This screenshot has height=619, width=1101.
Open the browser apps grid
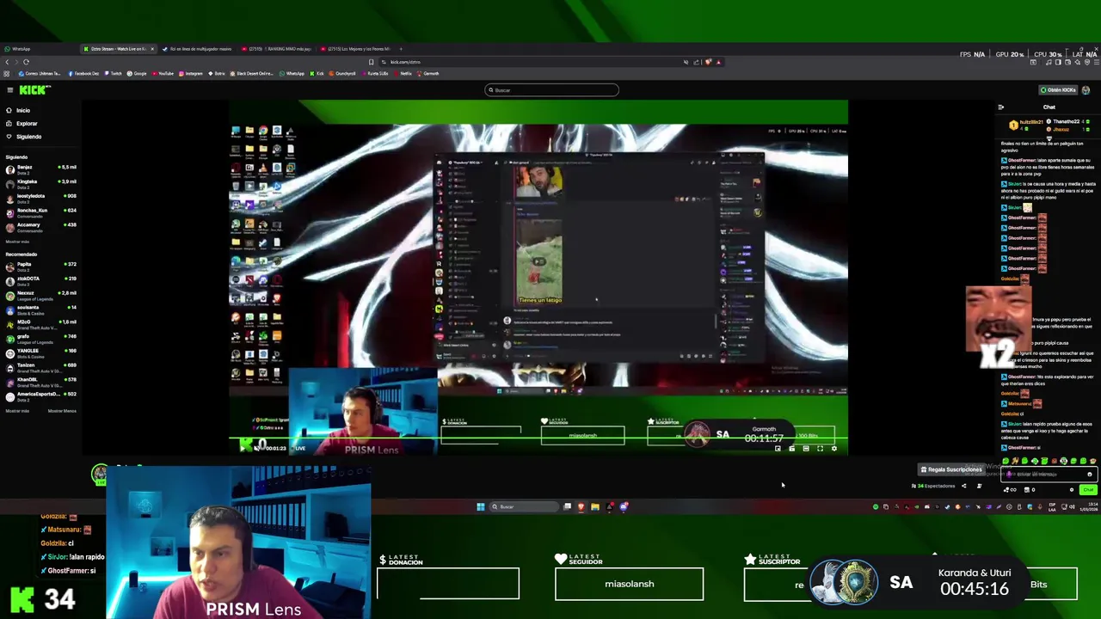pos(6,73)
